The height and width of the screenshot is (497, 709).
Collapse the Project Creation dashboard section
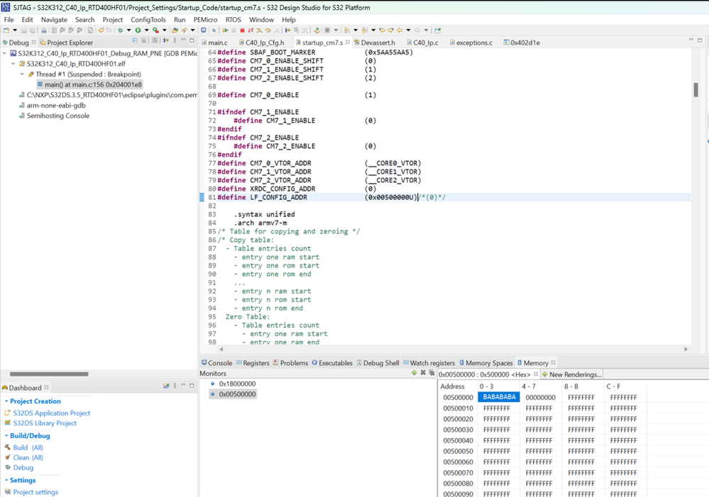[x=6, y=401]
